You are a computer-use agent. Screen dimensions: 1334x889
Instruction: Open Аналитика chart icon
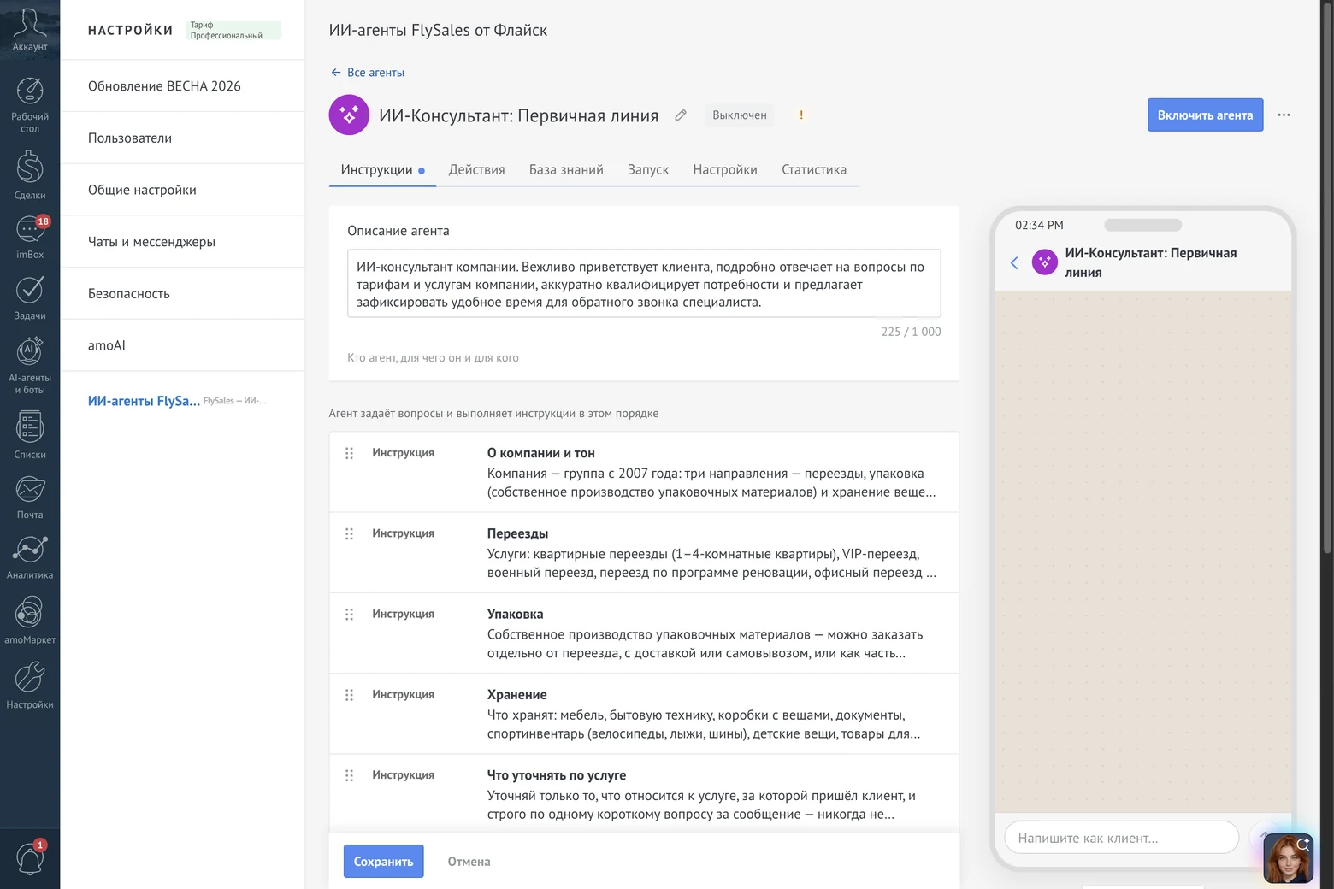coord(30,550)
